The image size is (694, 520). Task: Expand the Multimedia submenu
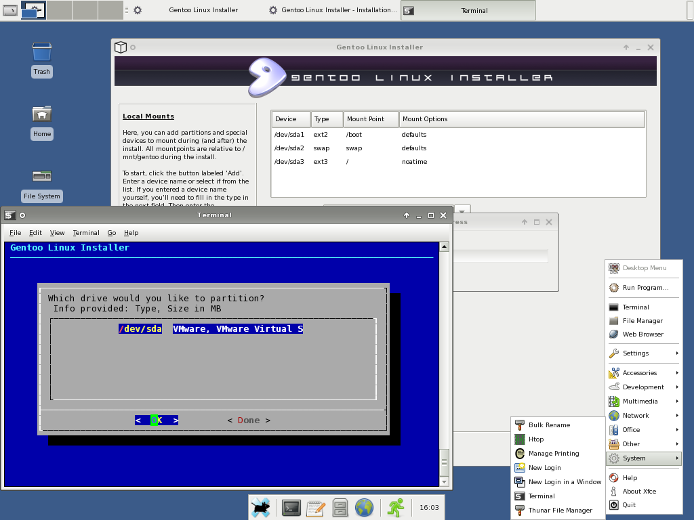coord(643,401)
